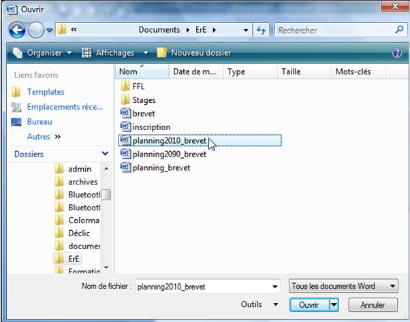Open the Stages folder

tap(144, 100)
